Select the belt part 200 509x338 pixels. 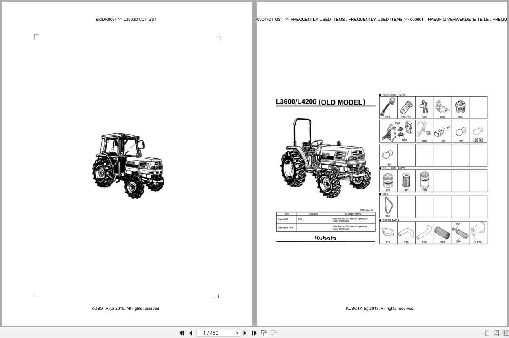388,207
